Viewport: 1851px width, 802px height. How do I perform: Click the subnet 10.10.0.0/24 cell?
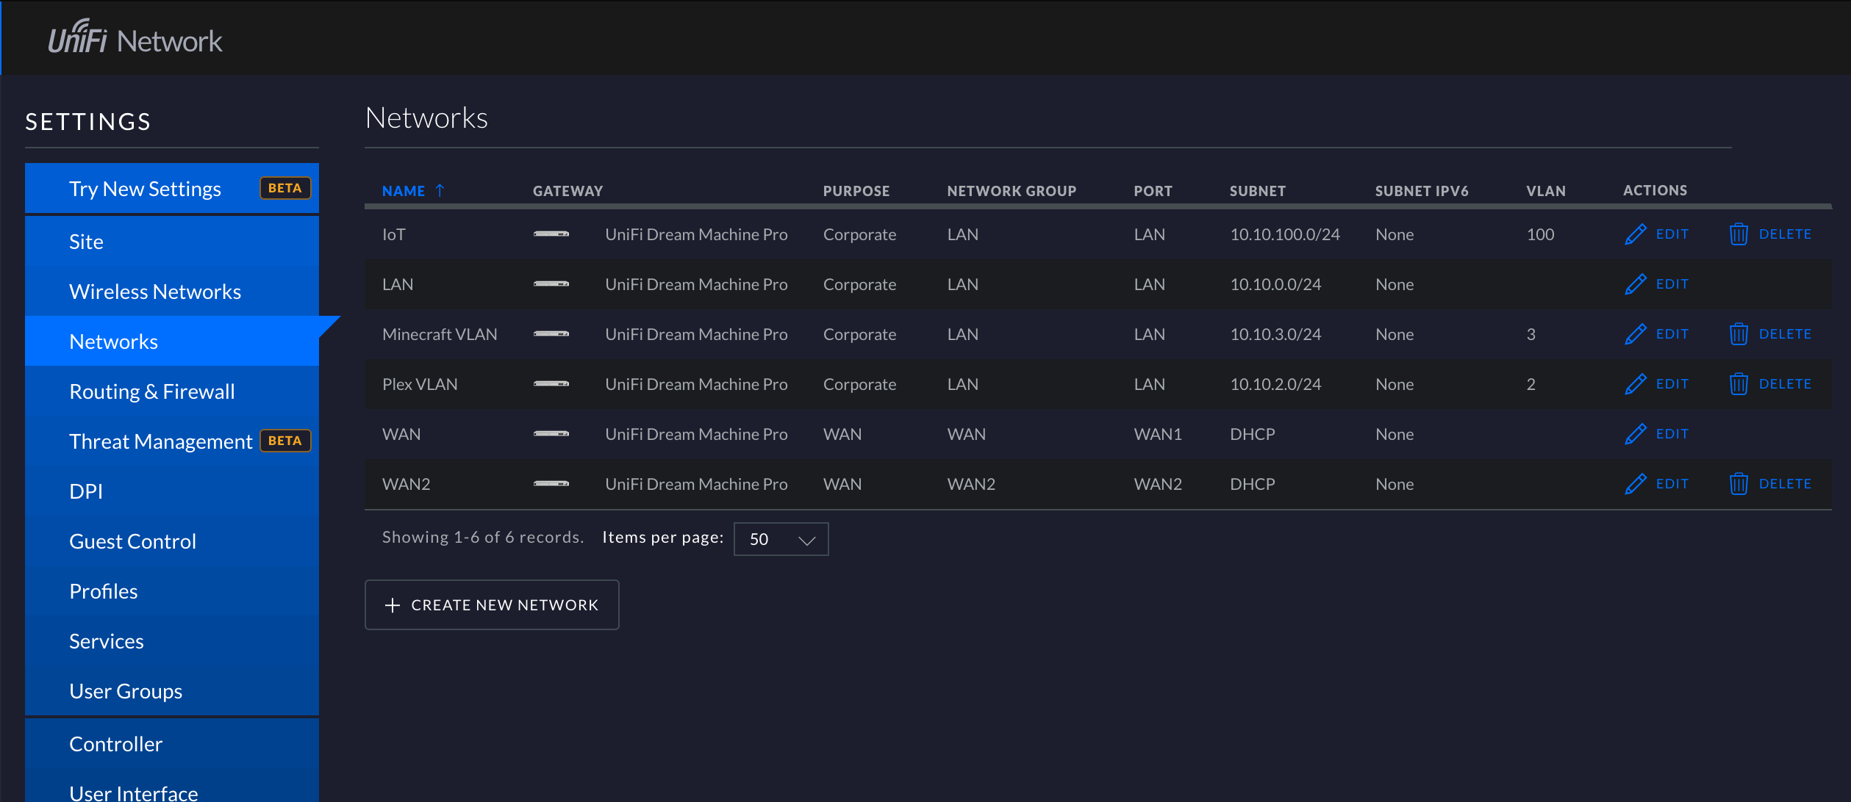tap(1275, 284)
